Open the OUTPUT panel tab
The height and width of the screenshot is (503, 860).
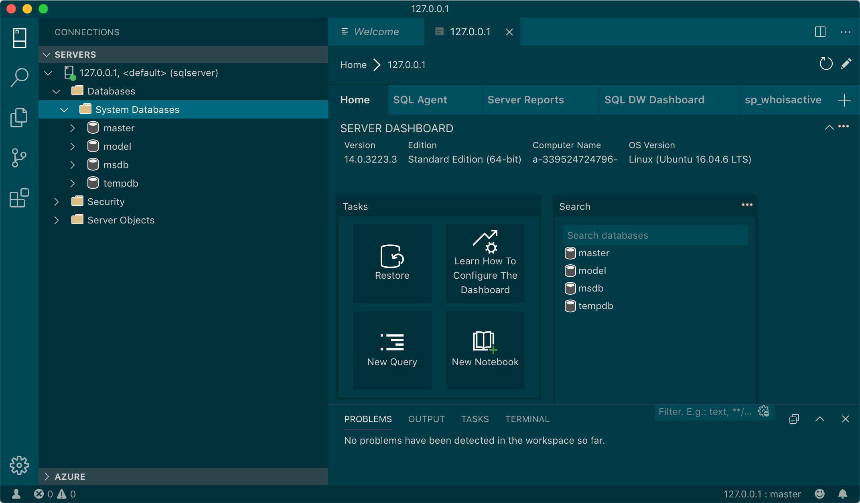426,419
